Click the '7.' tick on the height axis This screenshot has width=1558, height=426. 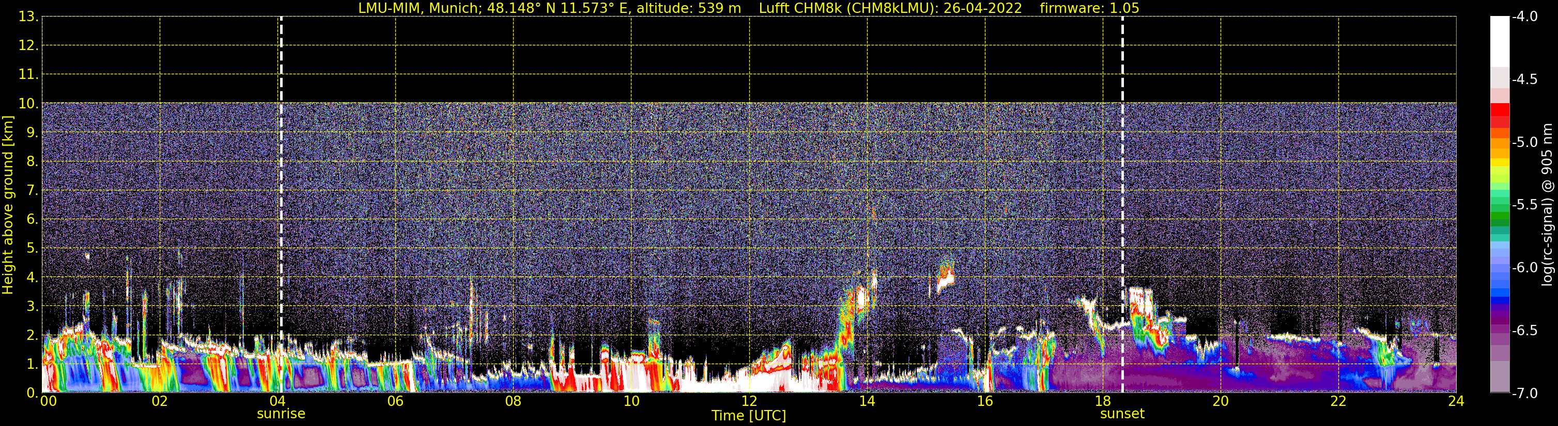pyautogui.click(x=32, y=191)
